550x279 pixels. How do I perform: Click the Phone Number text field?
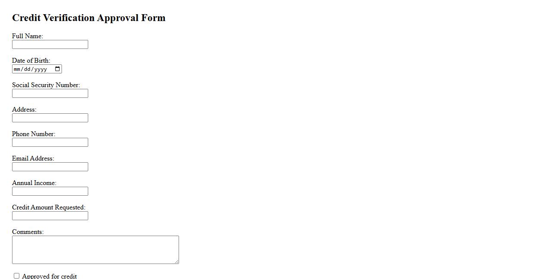tap(50, 143)
